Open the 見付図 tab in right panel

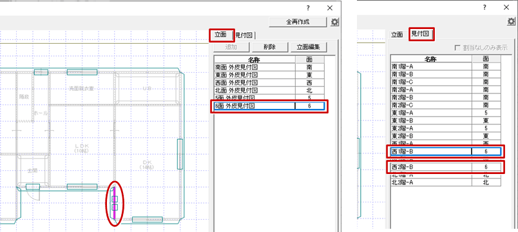point(420,34)
